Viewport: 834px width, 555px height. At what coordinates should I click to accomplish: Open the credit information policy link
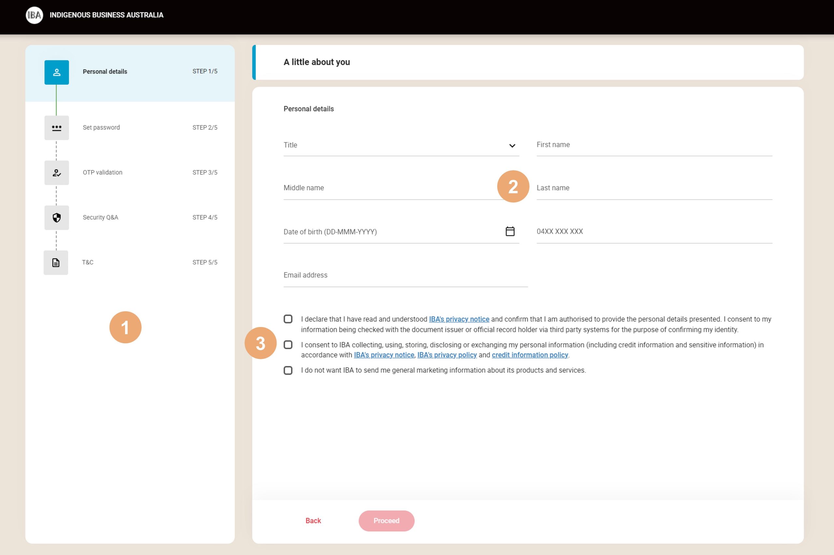click(530, 355)
